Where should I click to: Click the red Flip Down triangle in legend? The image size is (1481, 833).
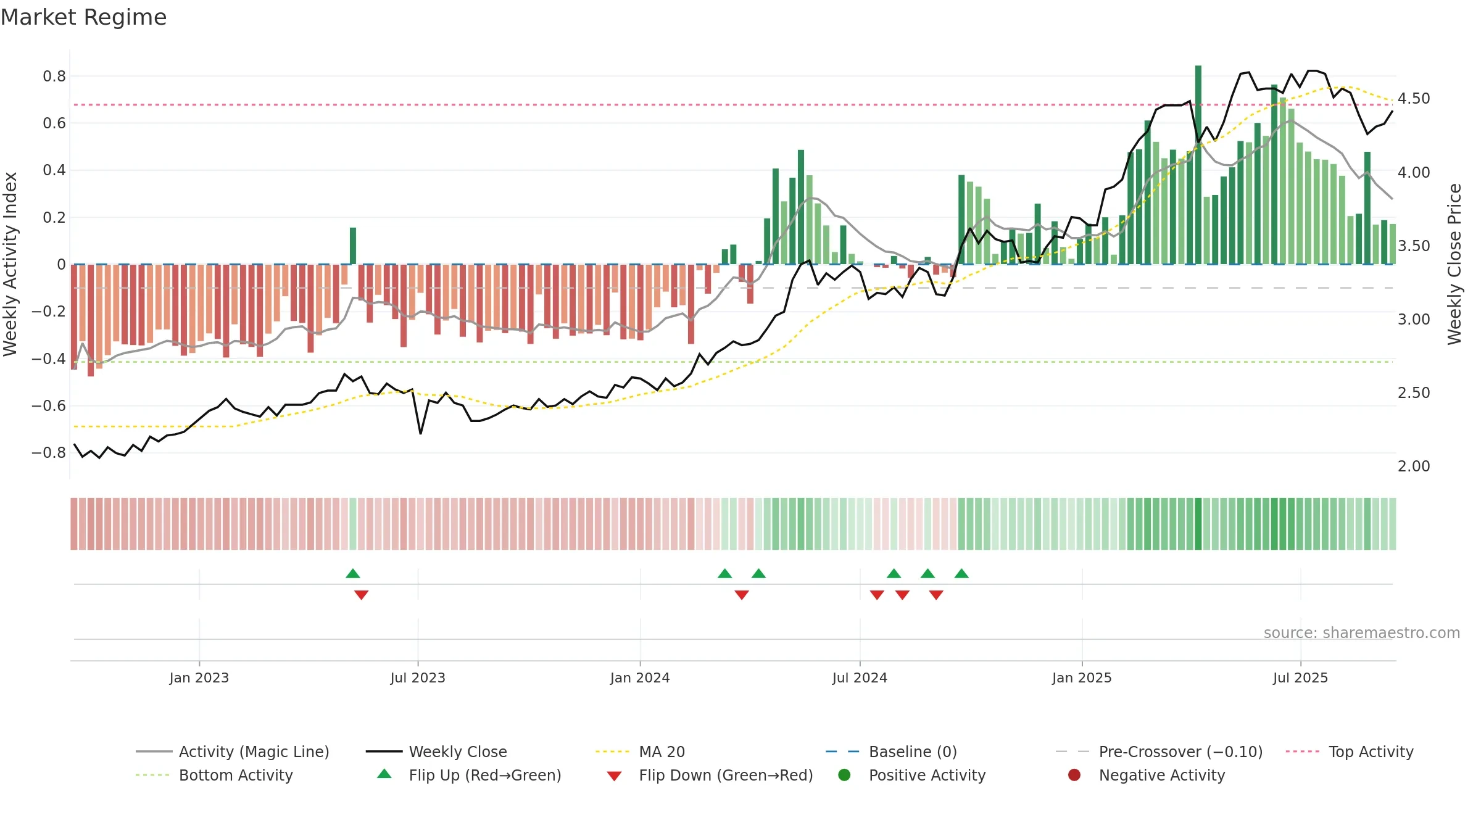pyautogui.click(x=614, y=776)
